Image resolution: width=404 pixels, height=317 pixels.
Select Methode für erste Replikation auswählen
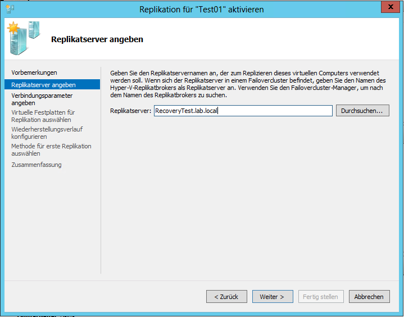point(51,150)
